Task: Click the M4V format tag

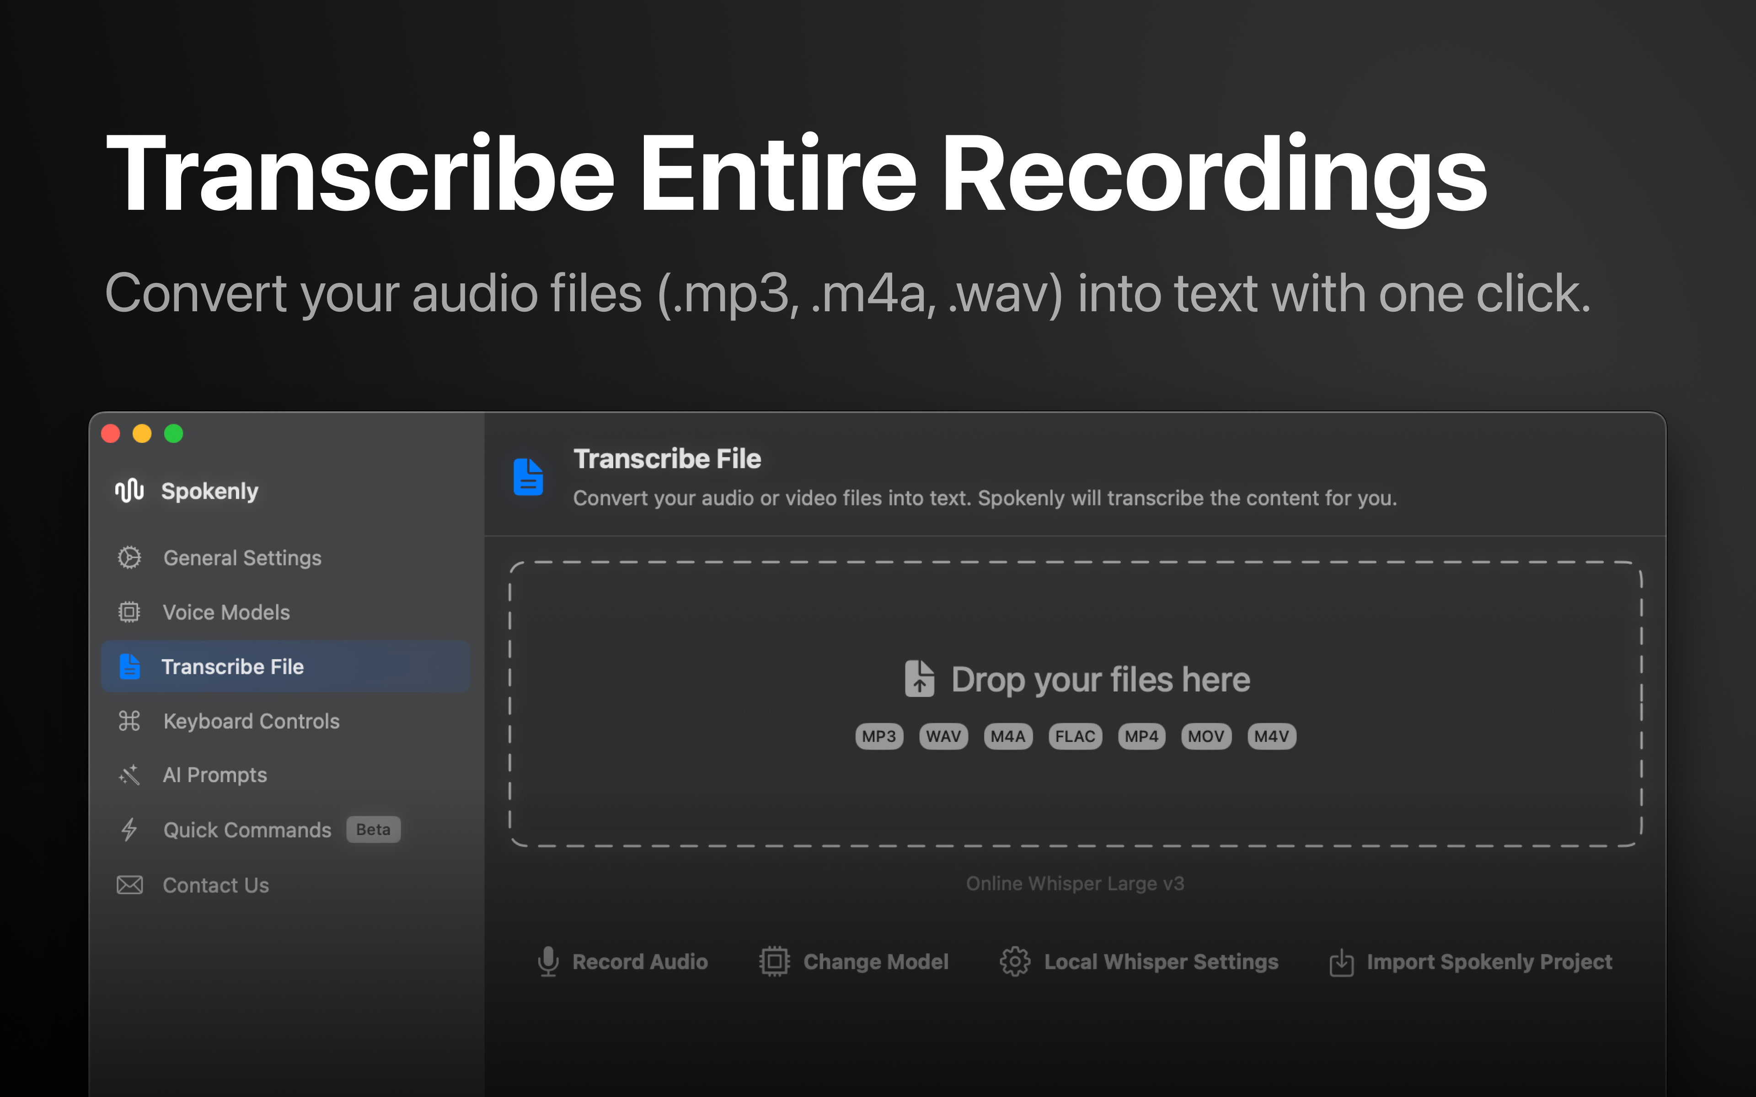Action: (1271, 736)
